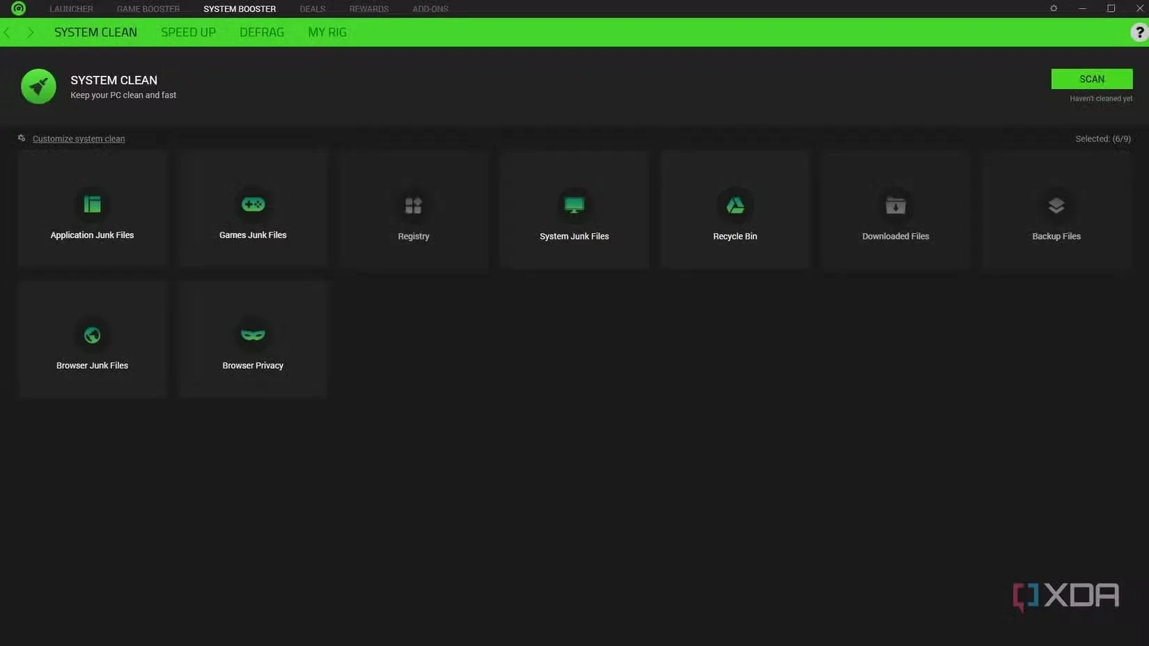Viewport: 1149px width, 646px height.
Task: Toggle Browser Privacy mask icon
Action: coord(253,335)
